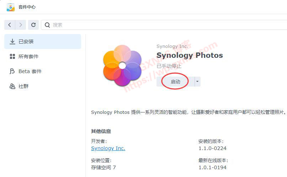Go back with the left arrow button
The width and height of the screenshot is (287, 177).
point(10,25)
